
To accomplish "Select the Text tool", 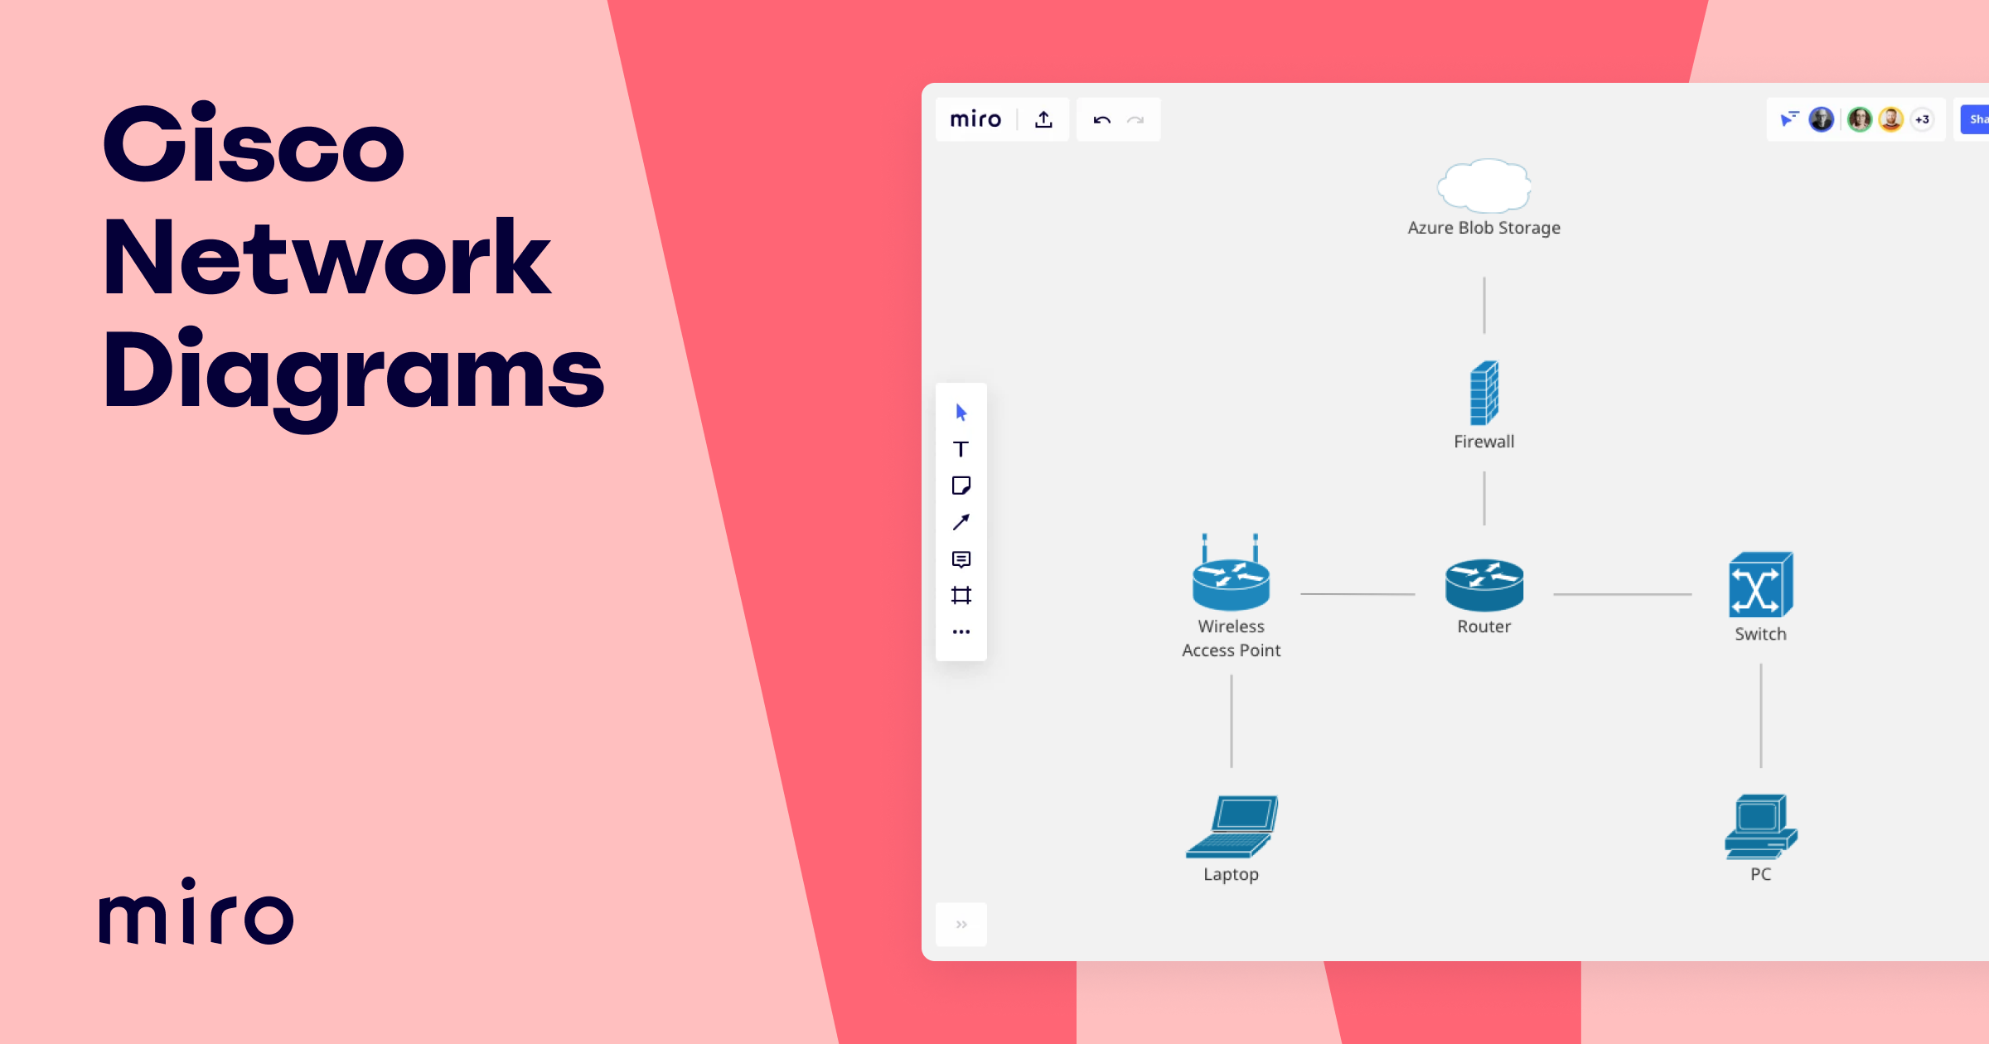I will tap(961, 449).
